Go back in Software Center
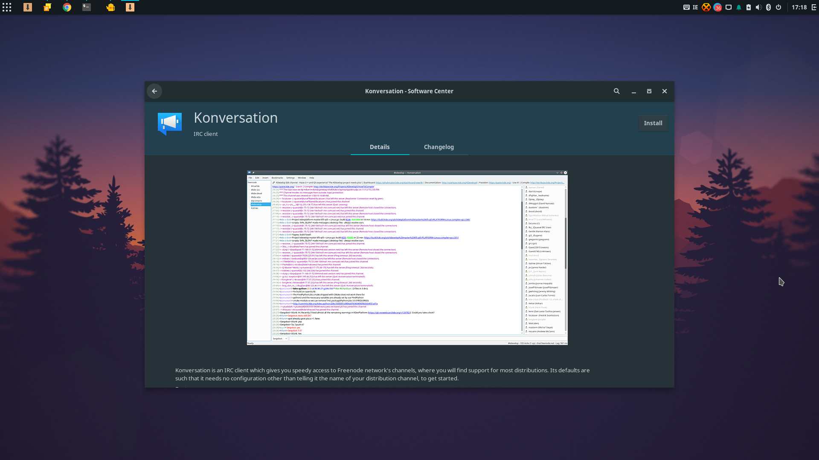This screenshot has width=819, height=460. tap(154, 91)
